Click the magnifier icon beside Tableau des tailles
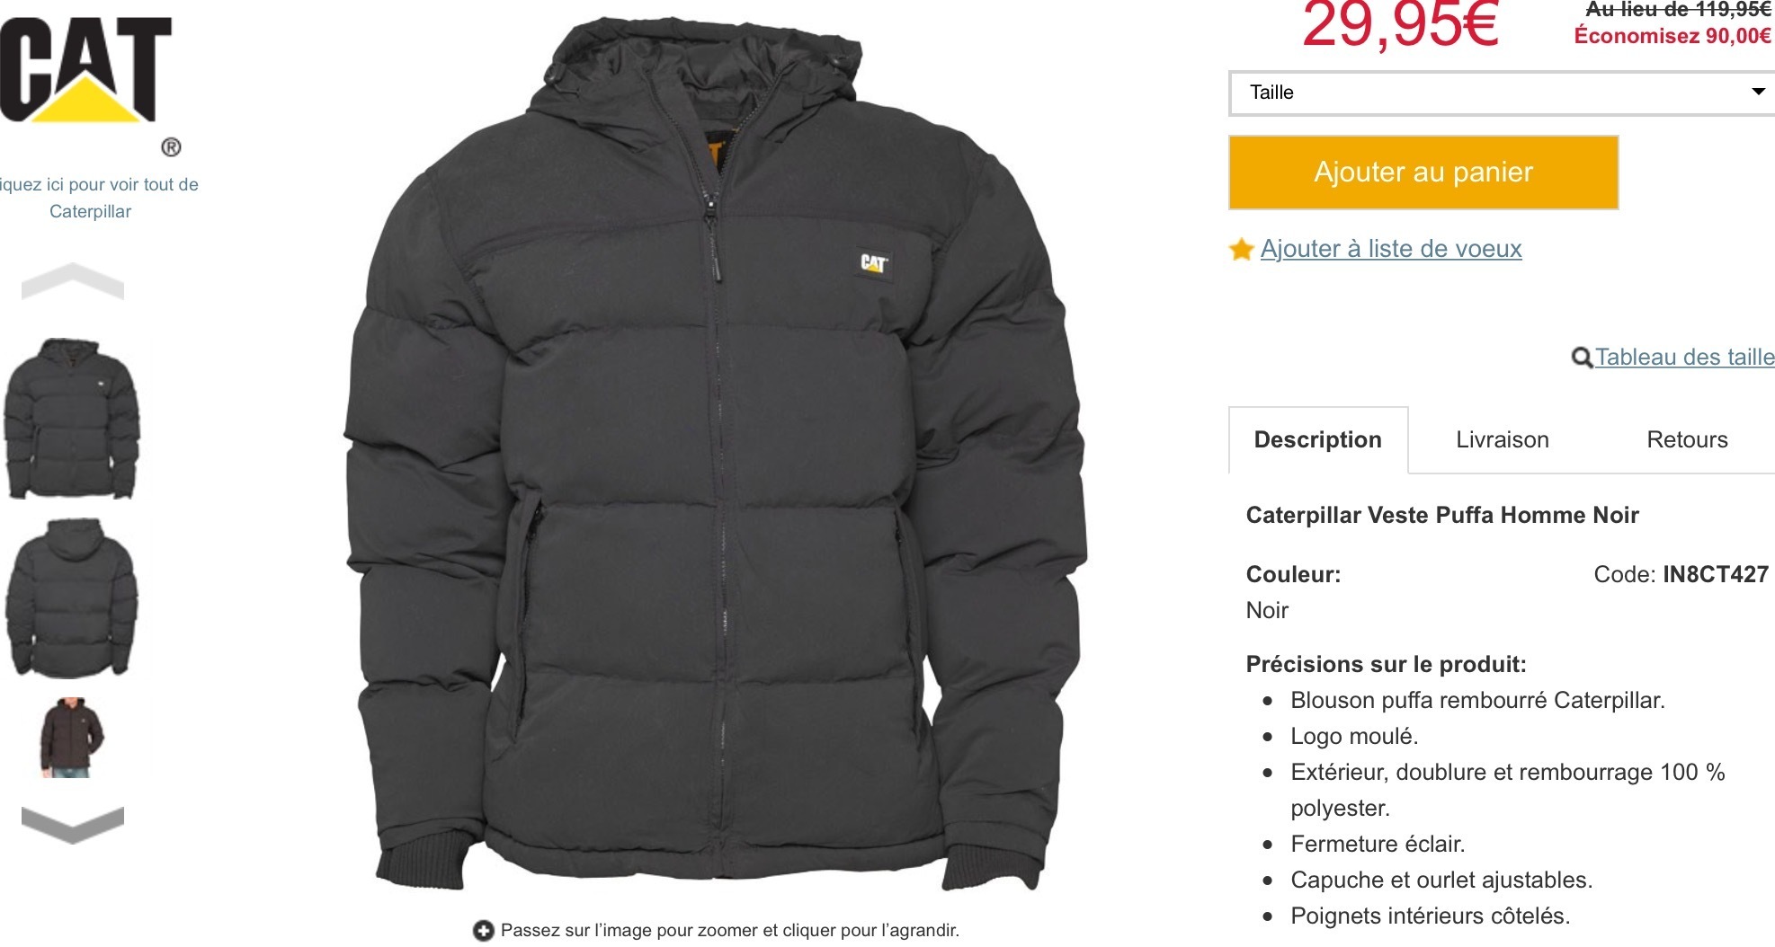This screenshot has width=1775, height=947. click(1582, 358)
